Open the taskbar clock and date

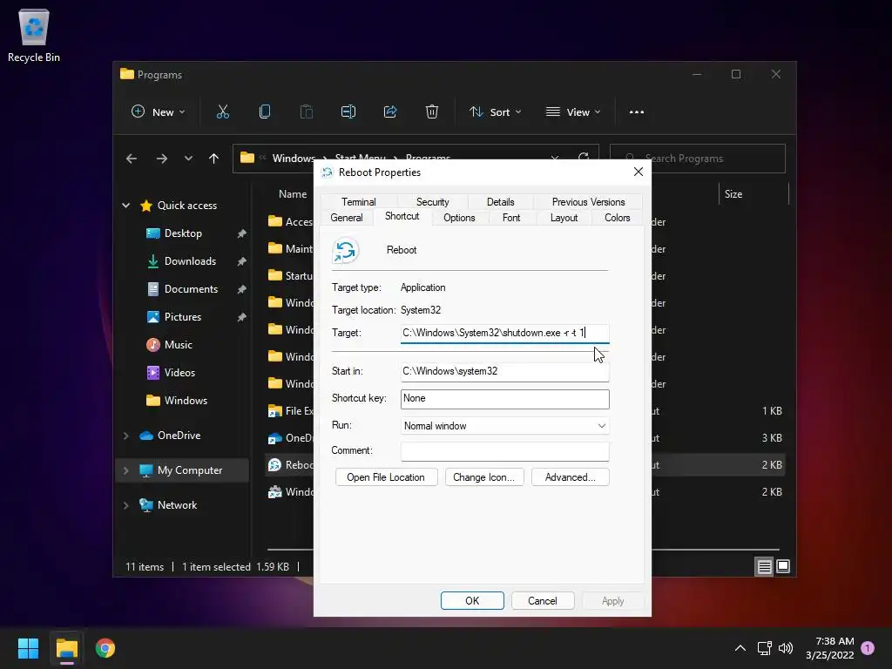[829, 648]
